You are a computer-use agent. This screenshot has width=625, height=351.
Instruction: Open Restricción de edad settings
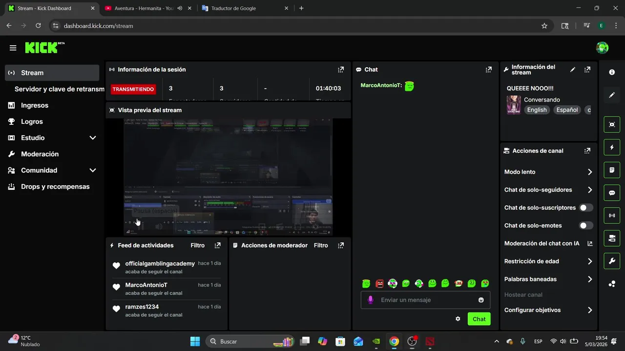point(548,261)
